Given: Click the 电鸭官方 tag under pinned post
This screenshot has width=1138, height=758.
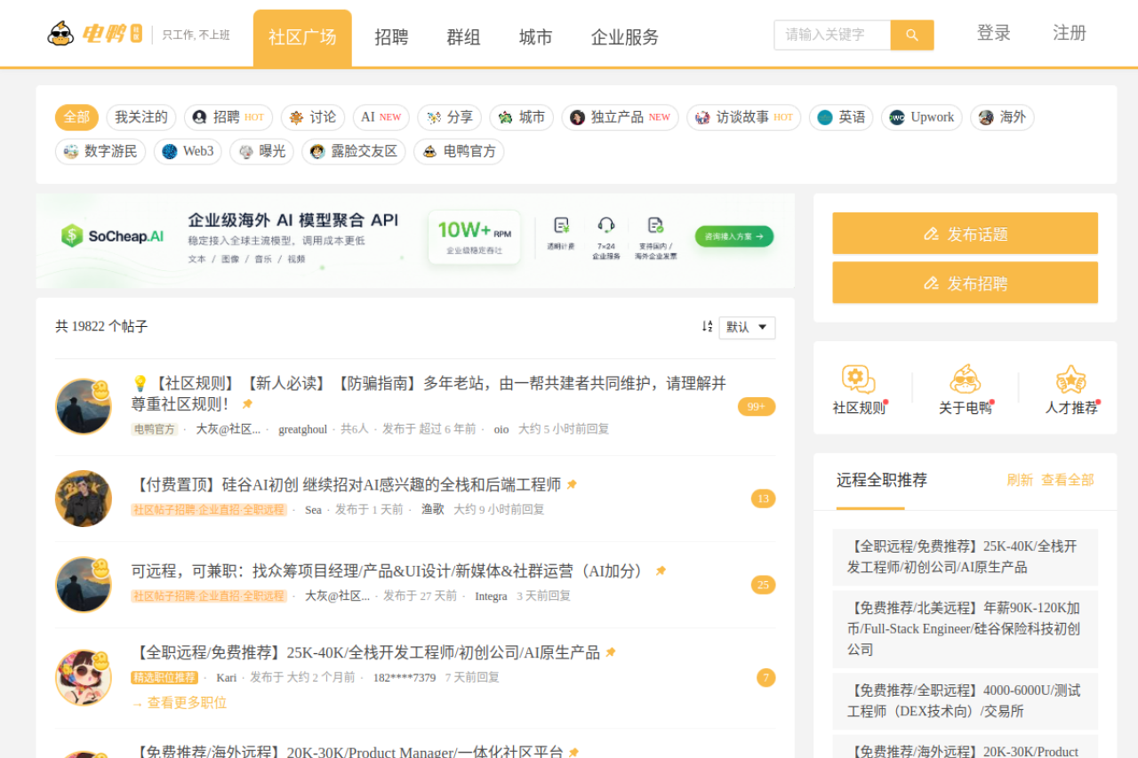Looking at the screenshot, I should pyautogui.click(x=154, y=429).
